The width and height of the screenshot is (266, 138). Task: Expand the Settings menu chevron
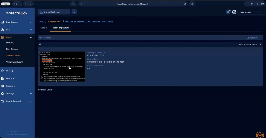[31, 94]
